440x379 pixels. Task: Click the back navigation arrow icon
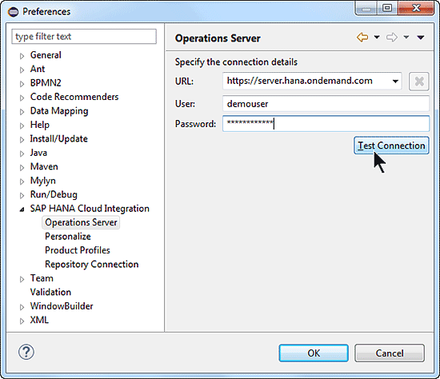(362, 37)
